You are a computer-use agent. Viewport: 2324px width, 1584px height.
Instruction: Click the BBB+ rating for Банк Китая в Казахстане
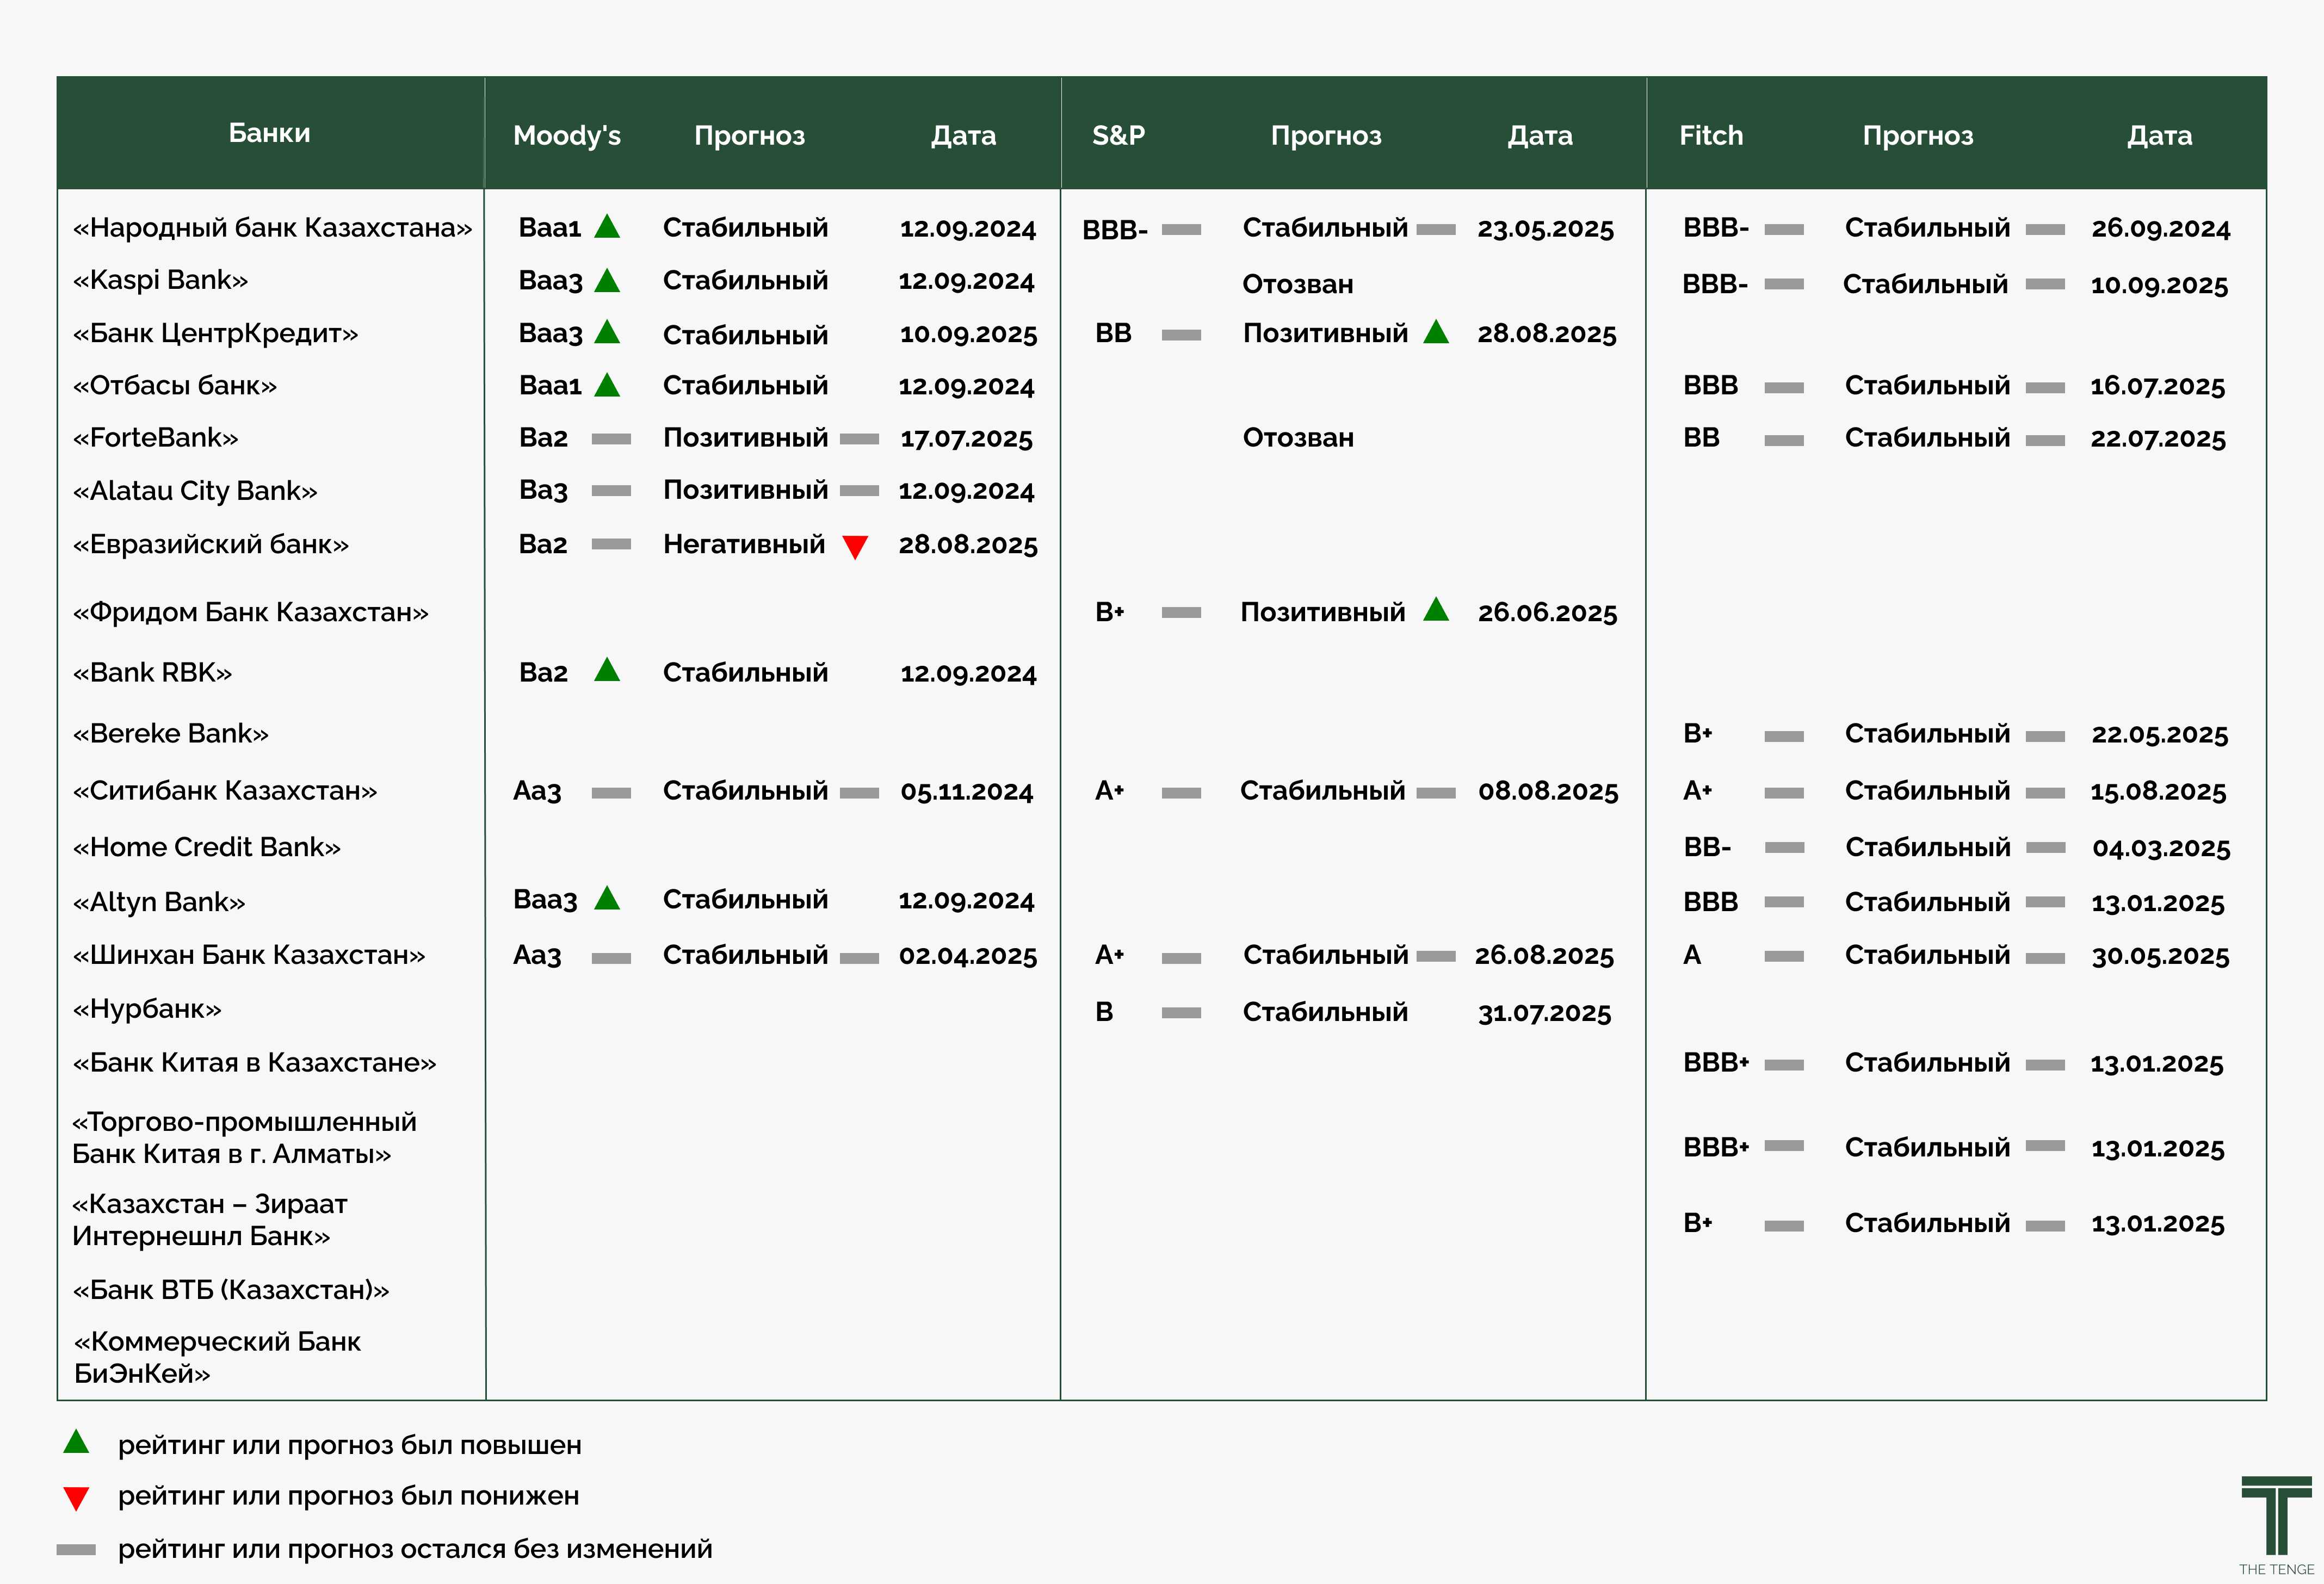coord(1716,1062)
